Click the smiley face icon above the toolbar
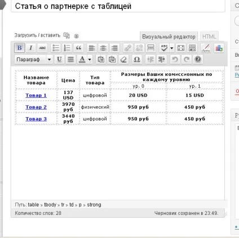Viewport: 239px width, 238px height. pos(76,36)
